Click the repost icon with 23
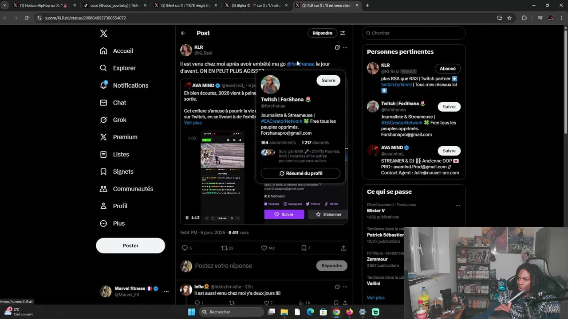The image size is (568, 319). [225, 248]
